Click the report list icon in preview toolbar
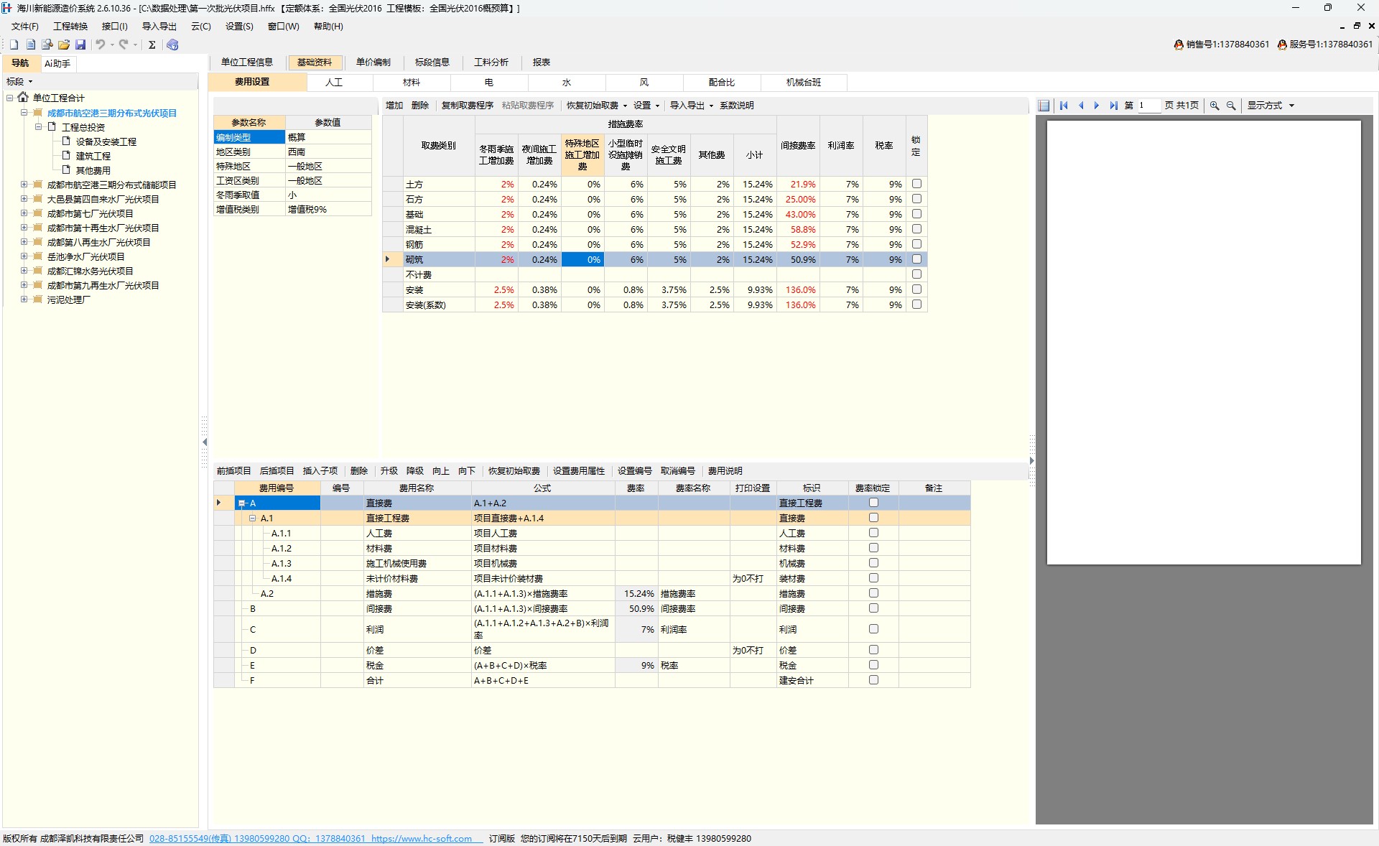This screenshot has height=846, width=1379. pyautogui.click(x=1044, y=106)
